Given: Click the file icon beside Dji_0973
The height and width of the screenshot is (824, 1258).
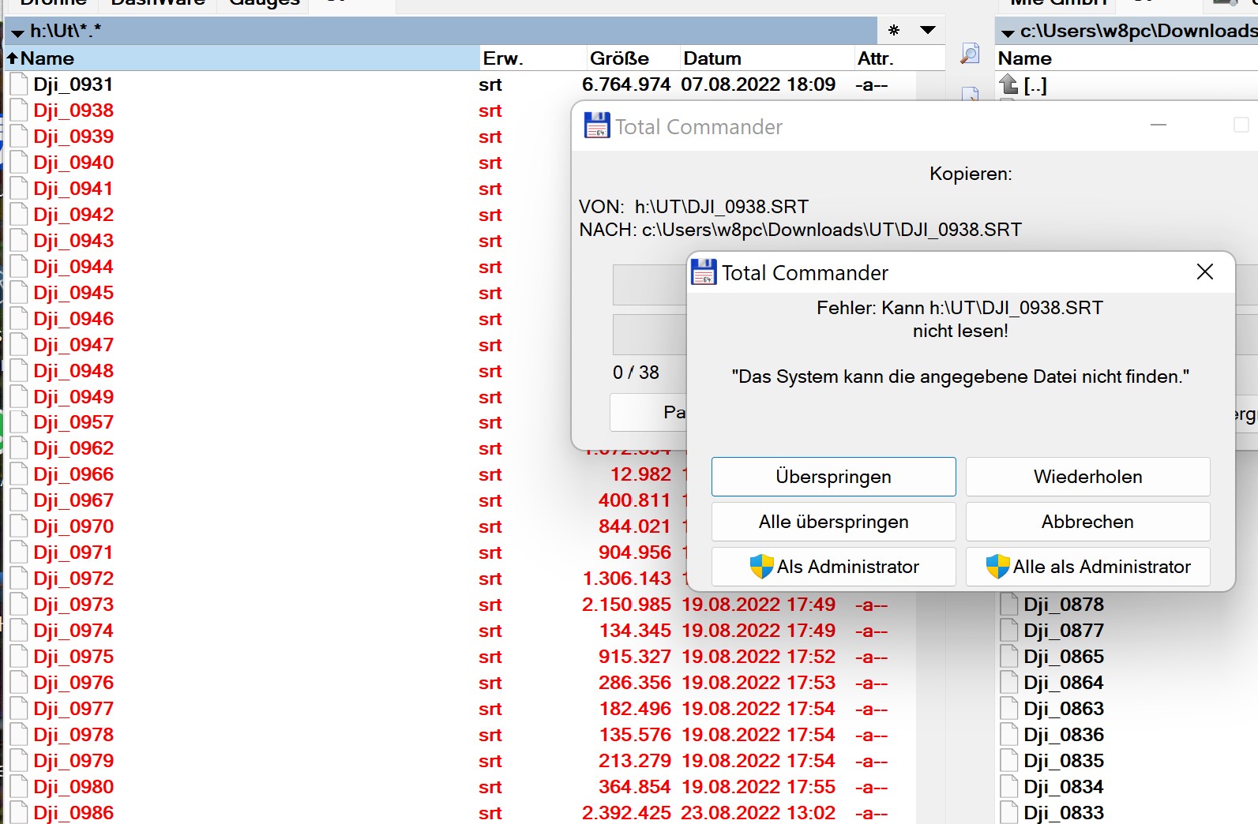Looking at the screenshot, I should (x=19, y=605).
